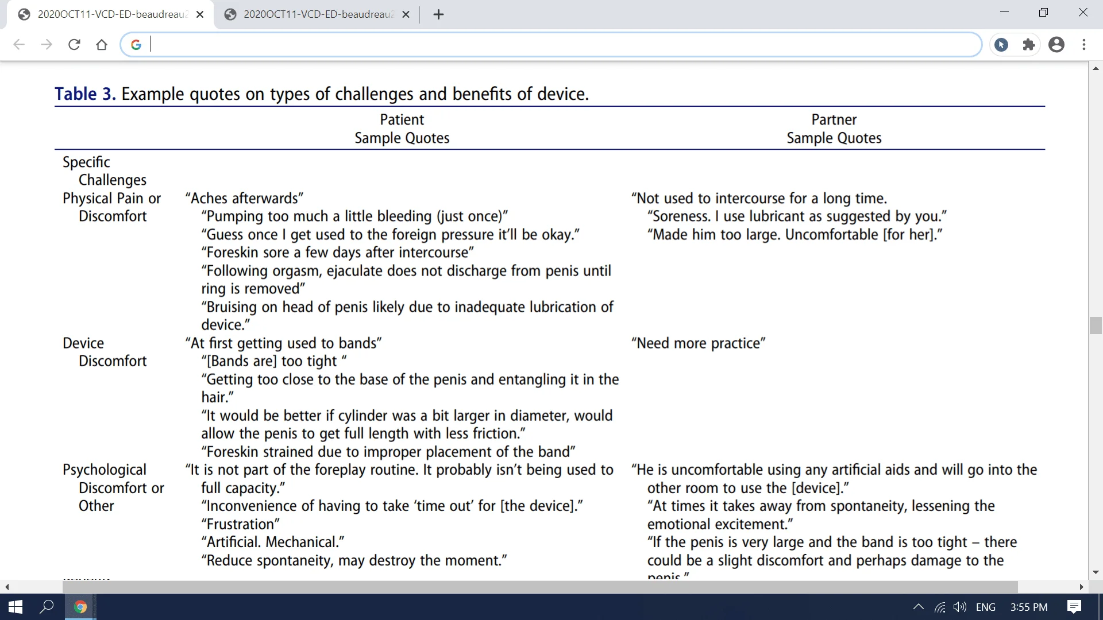Click the quote 'Artificial. Mechanical.'
Image resolution: width=1103 pixels, height=620 pixels.
tap(273, 542)
